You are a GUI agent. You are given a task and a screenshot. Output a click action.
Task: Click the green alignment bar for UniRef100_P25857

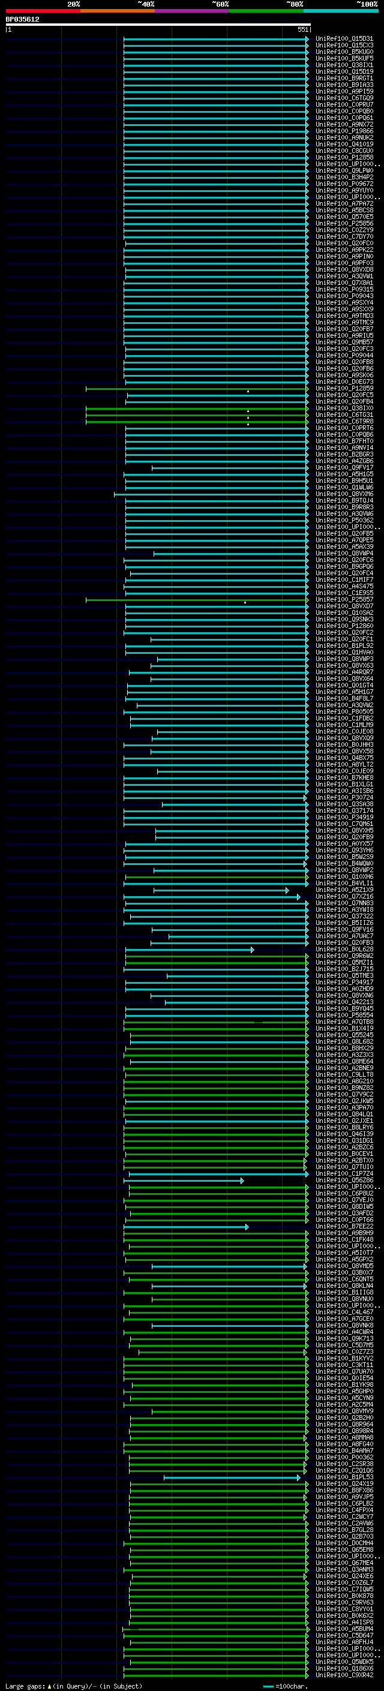[197, 600]
